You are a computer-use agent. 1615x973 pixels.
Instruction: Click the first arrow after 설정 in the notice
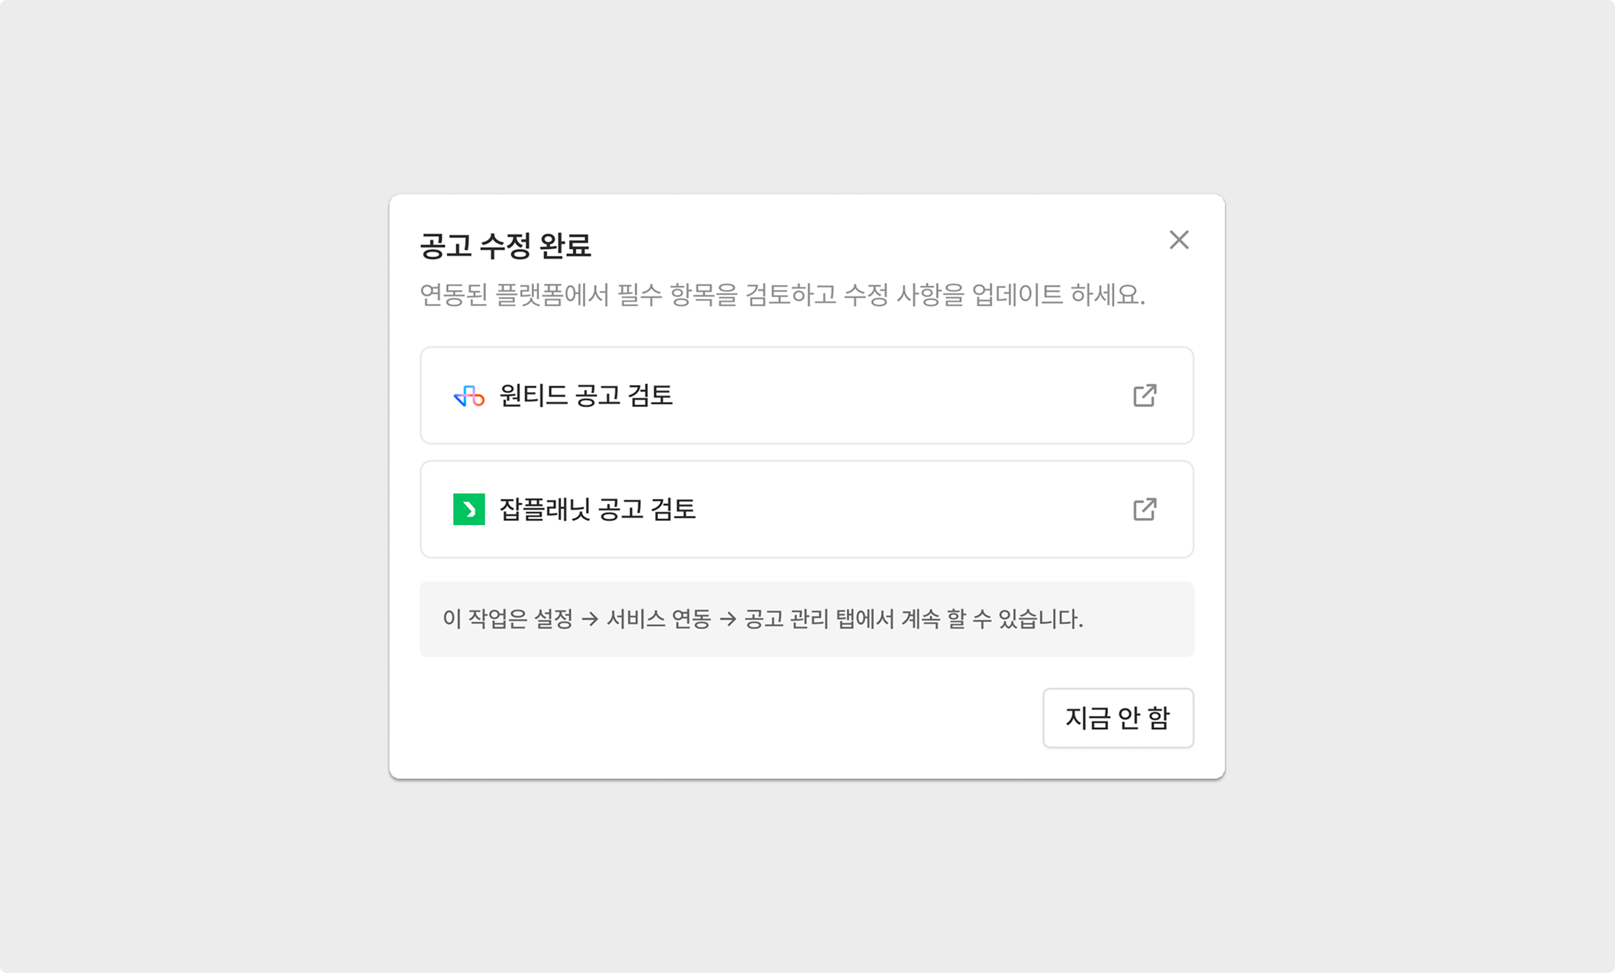tap(590, 619)
